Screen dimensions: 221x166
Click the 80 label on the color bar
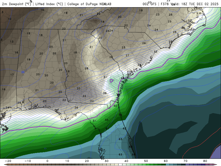205,161
